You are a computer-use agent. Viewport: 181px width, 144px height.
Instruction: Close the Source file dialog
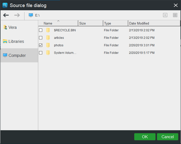click(176, 5)
